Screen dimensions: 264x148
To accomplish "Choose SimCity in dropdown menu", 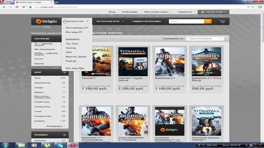I will tap(71, 48).
